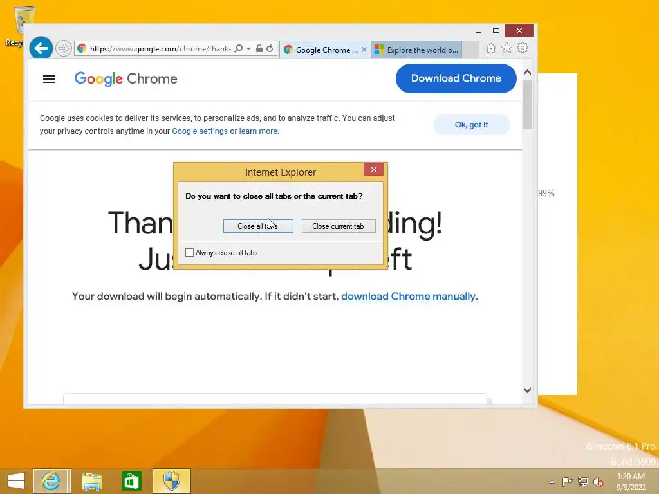Click the Action Center flag icon
659x494 pixels.
[x=567, y=481]
